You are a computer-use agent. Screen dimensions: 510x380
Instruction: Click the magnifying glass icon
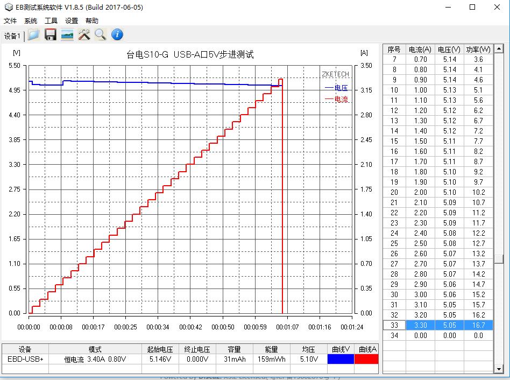pos(101,35)
